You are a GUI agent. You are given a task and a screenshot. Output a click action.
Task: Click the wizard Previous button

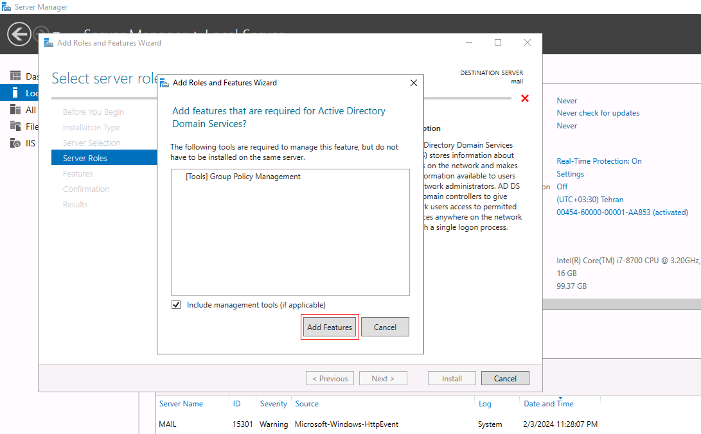point(330,378)
